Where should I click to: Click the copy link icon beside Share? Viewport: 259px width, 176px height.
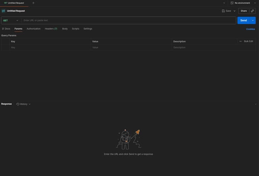[x=252, y=11]
